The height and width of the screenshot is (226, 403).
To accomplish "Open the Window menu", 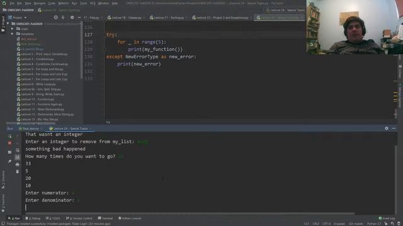I will click(103, 3).
